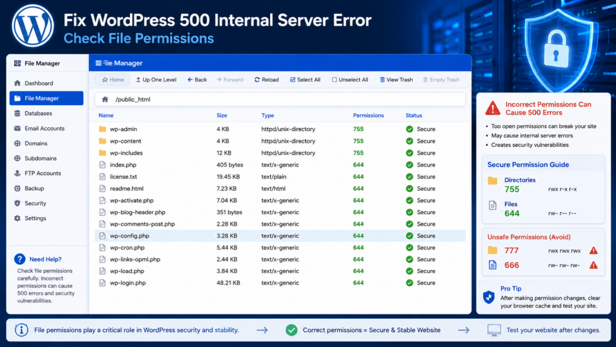This screenshot has width=616, height=347.
Task: Click the hamburger menu icon in File Manager header
Action: coord(98,63)
